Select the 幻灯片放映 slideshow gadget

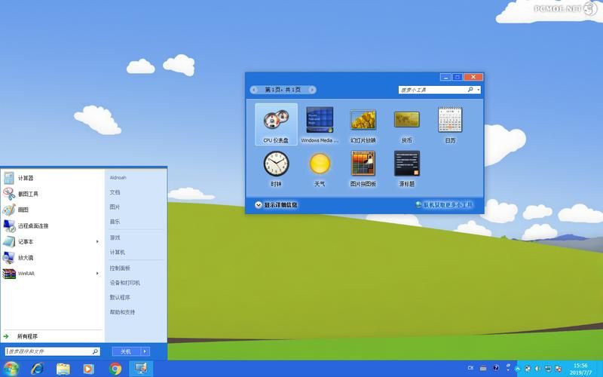(x=363, y=124)
